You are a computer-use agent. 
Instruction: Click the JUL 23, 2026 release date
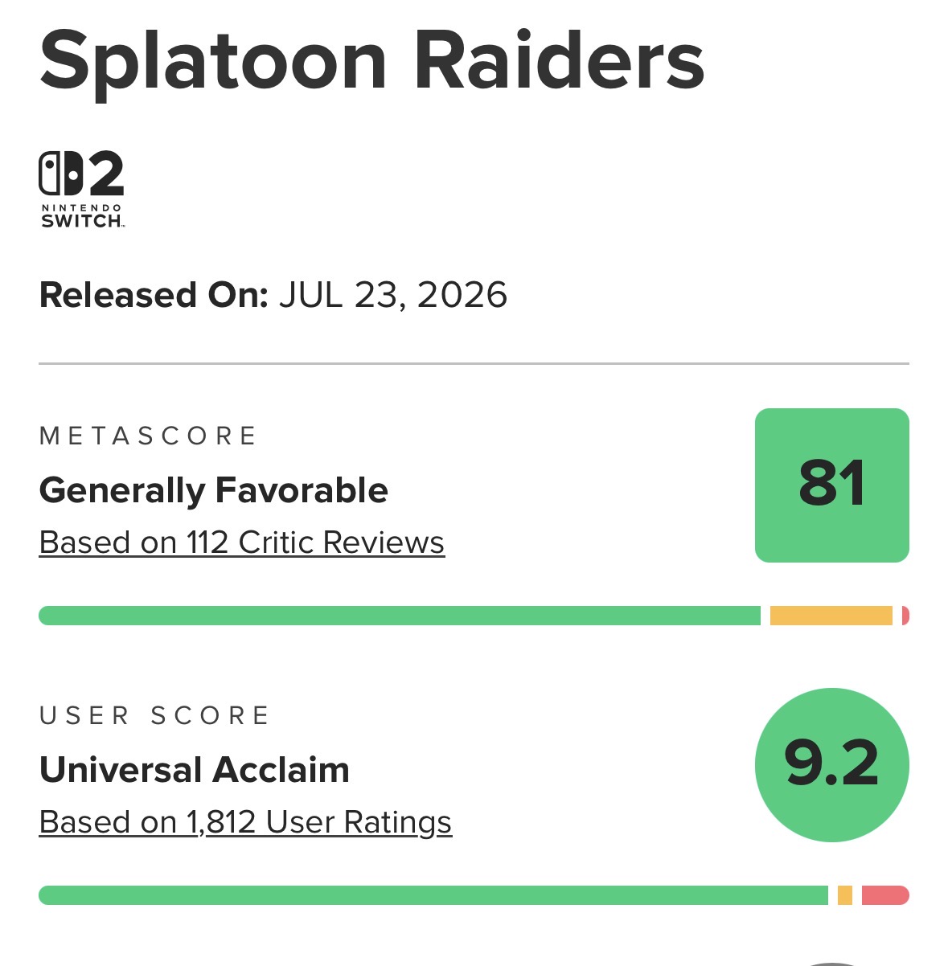coord(393,295)
